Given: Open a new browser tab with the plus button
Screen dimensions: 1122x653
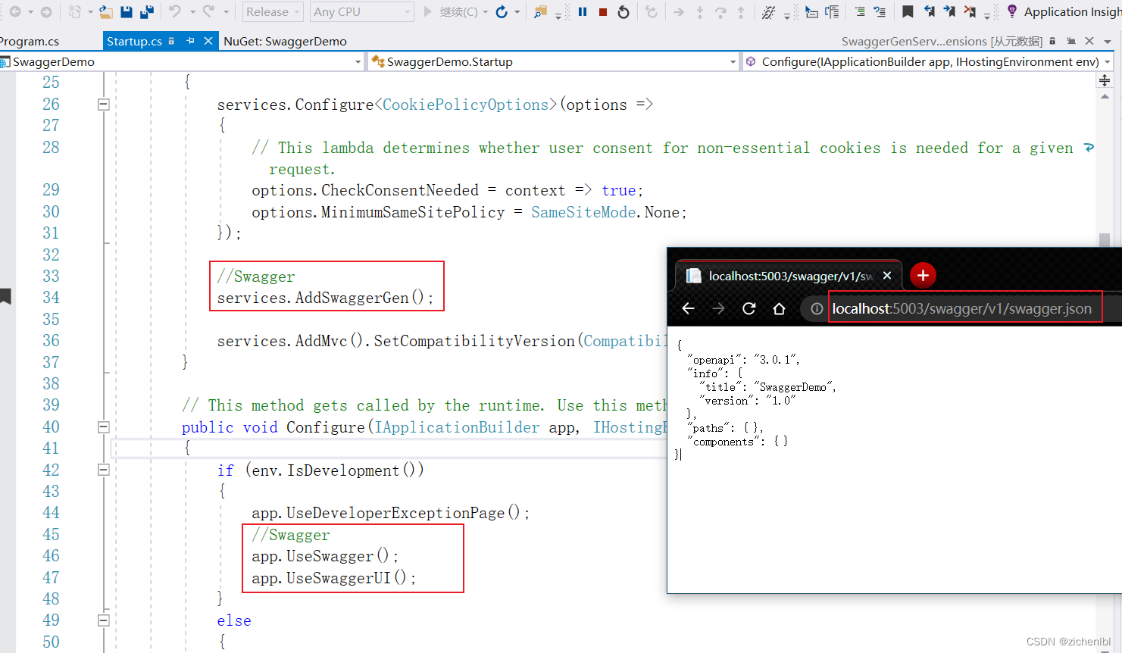Looking at the screenshot, I should (923, 275).
